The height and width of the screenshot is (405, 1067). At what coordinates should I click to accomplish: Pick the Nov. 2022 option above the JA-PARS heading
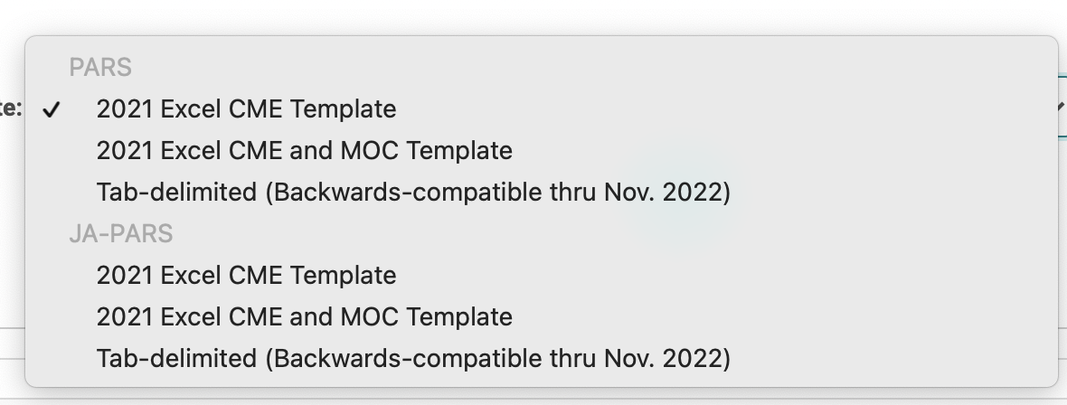pos(412,193)
